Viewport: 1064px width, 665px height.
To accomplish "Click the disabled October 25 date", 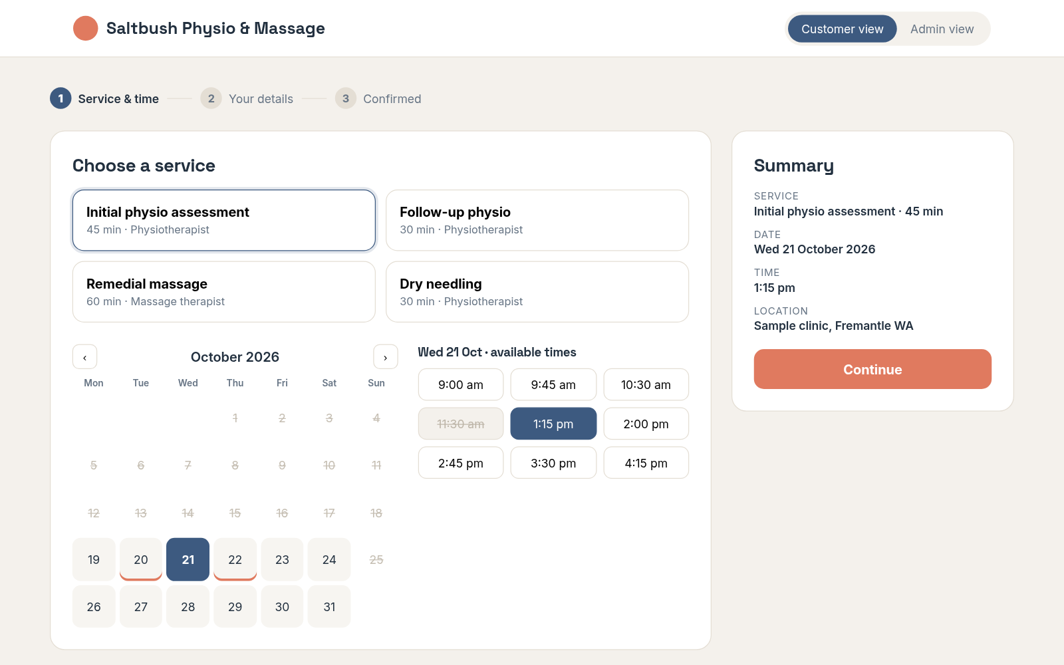I will pyautogui.click(x=376, y=560).
